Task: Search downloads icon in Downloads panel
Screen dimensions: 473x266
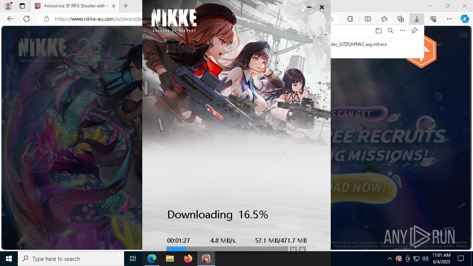Action: (390, 31)
